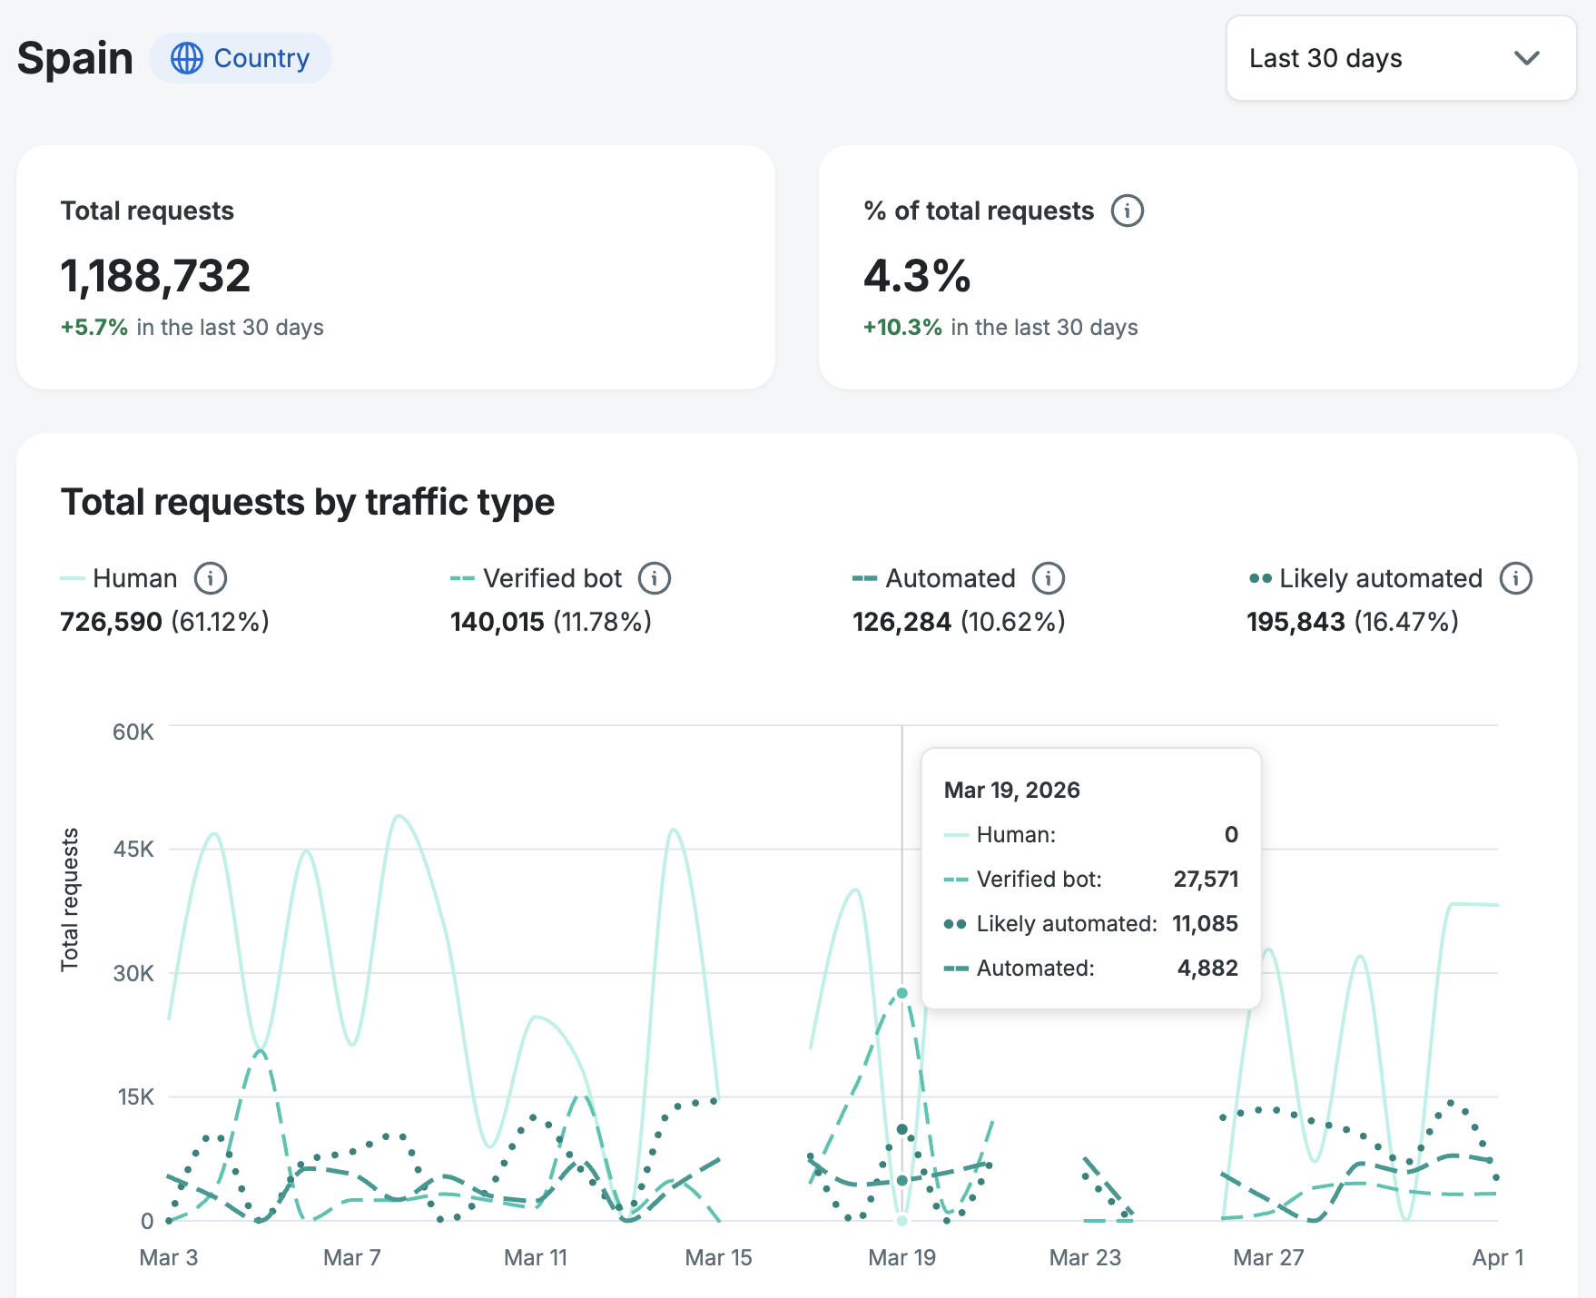Click the Likely automated info icon

point(1515,578)
